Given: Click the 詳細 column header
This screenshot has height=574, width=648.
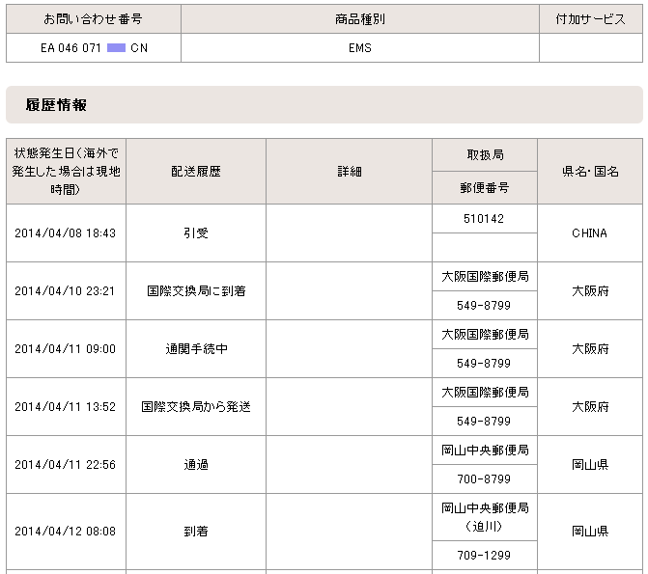Looking at the screenshot, I should [x=349, y=171].
